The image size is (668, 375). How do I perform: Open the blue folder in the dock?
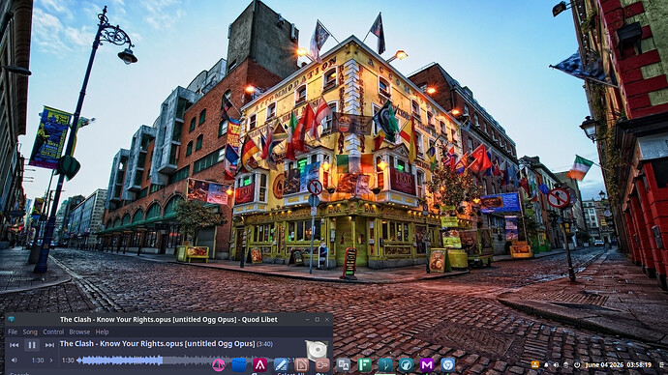[239, 364]
